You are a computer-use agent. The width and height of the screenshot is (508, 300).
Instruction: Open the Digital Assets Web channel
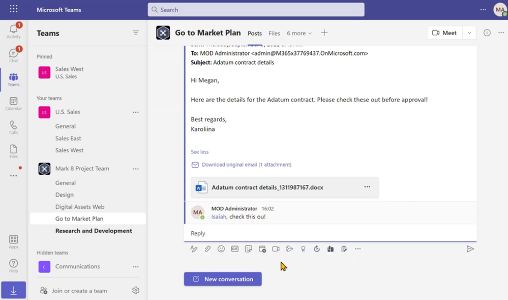(80, 207)
